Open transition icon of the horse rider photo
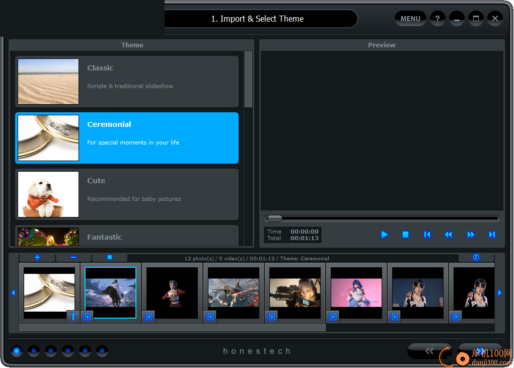 click(87, 317)
